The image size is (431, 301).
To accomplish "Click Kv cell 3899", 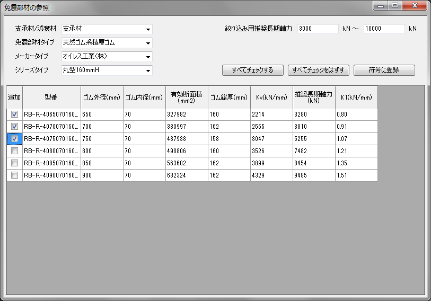I will [x=271, y=163].
